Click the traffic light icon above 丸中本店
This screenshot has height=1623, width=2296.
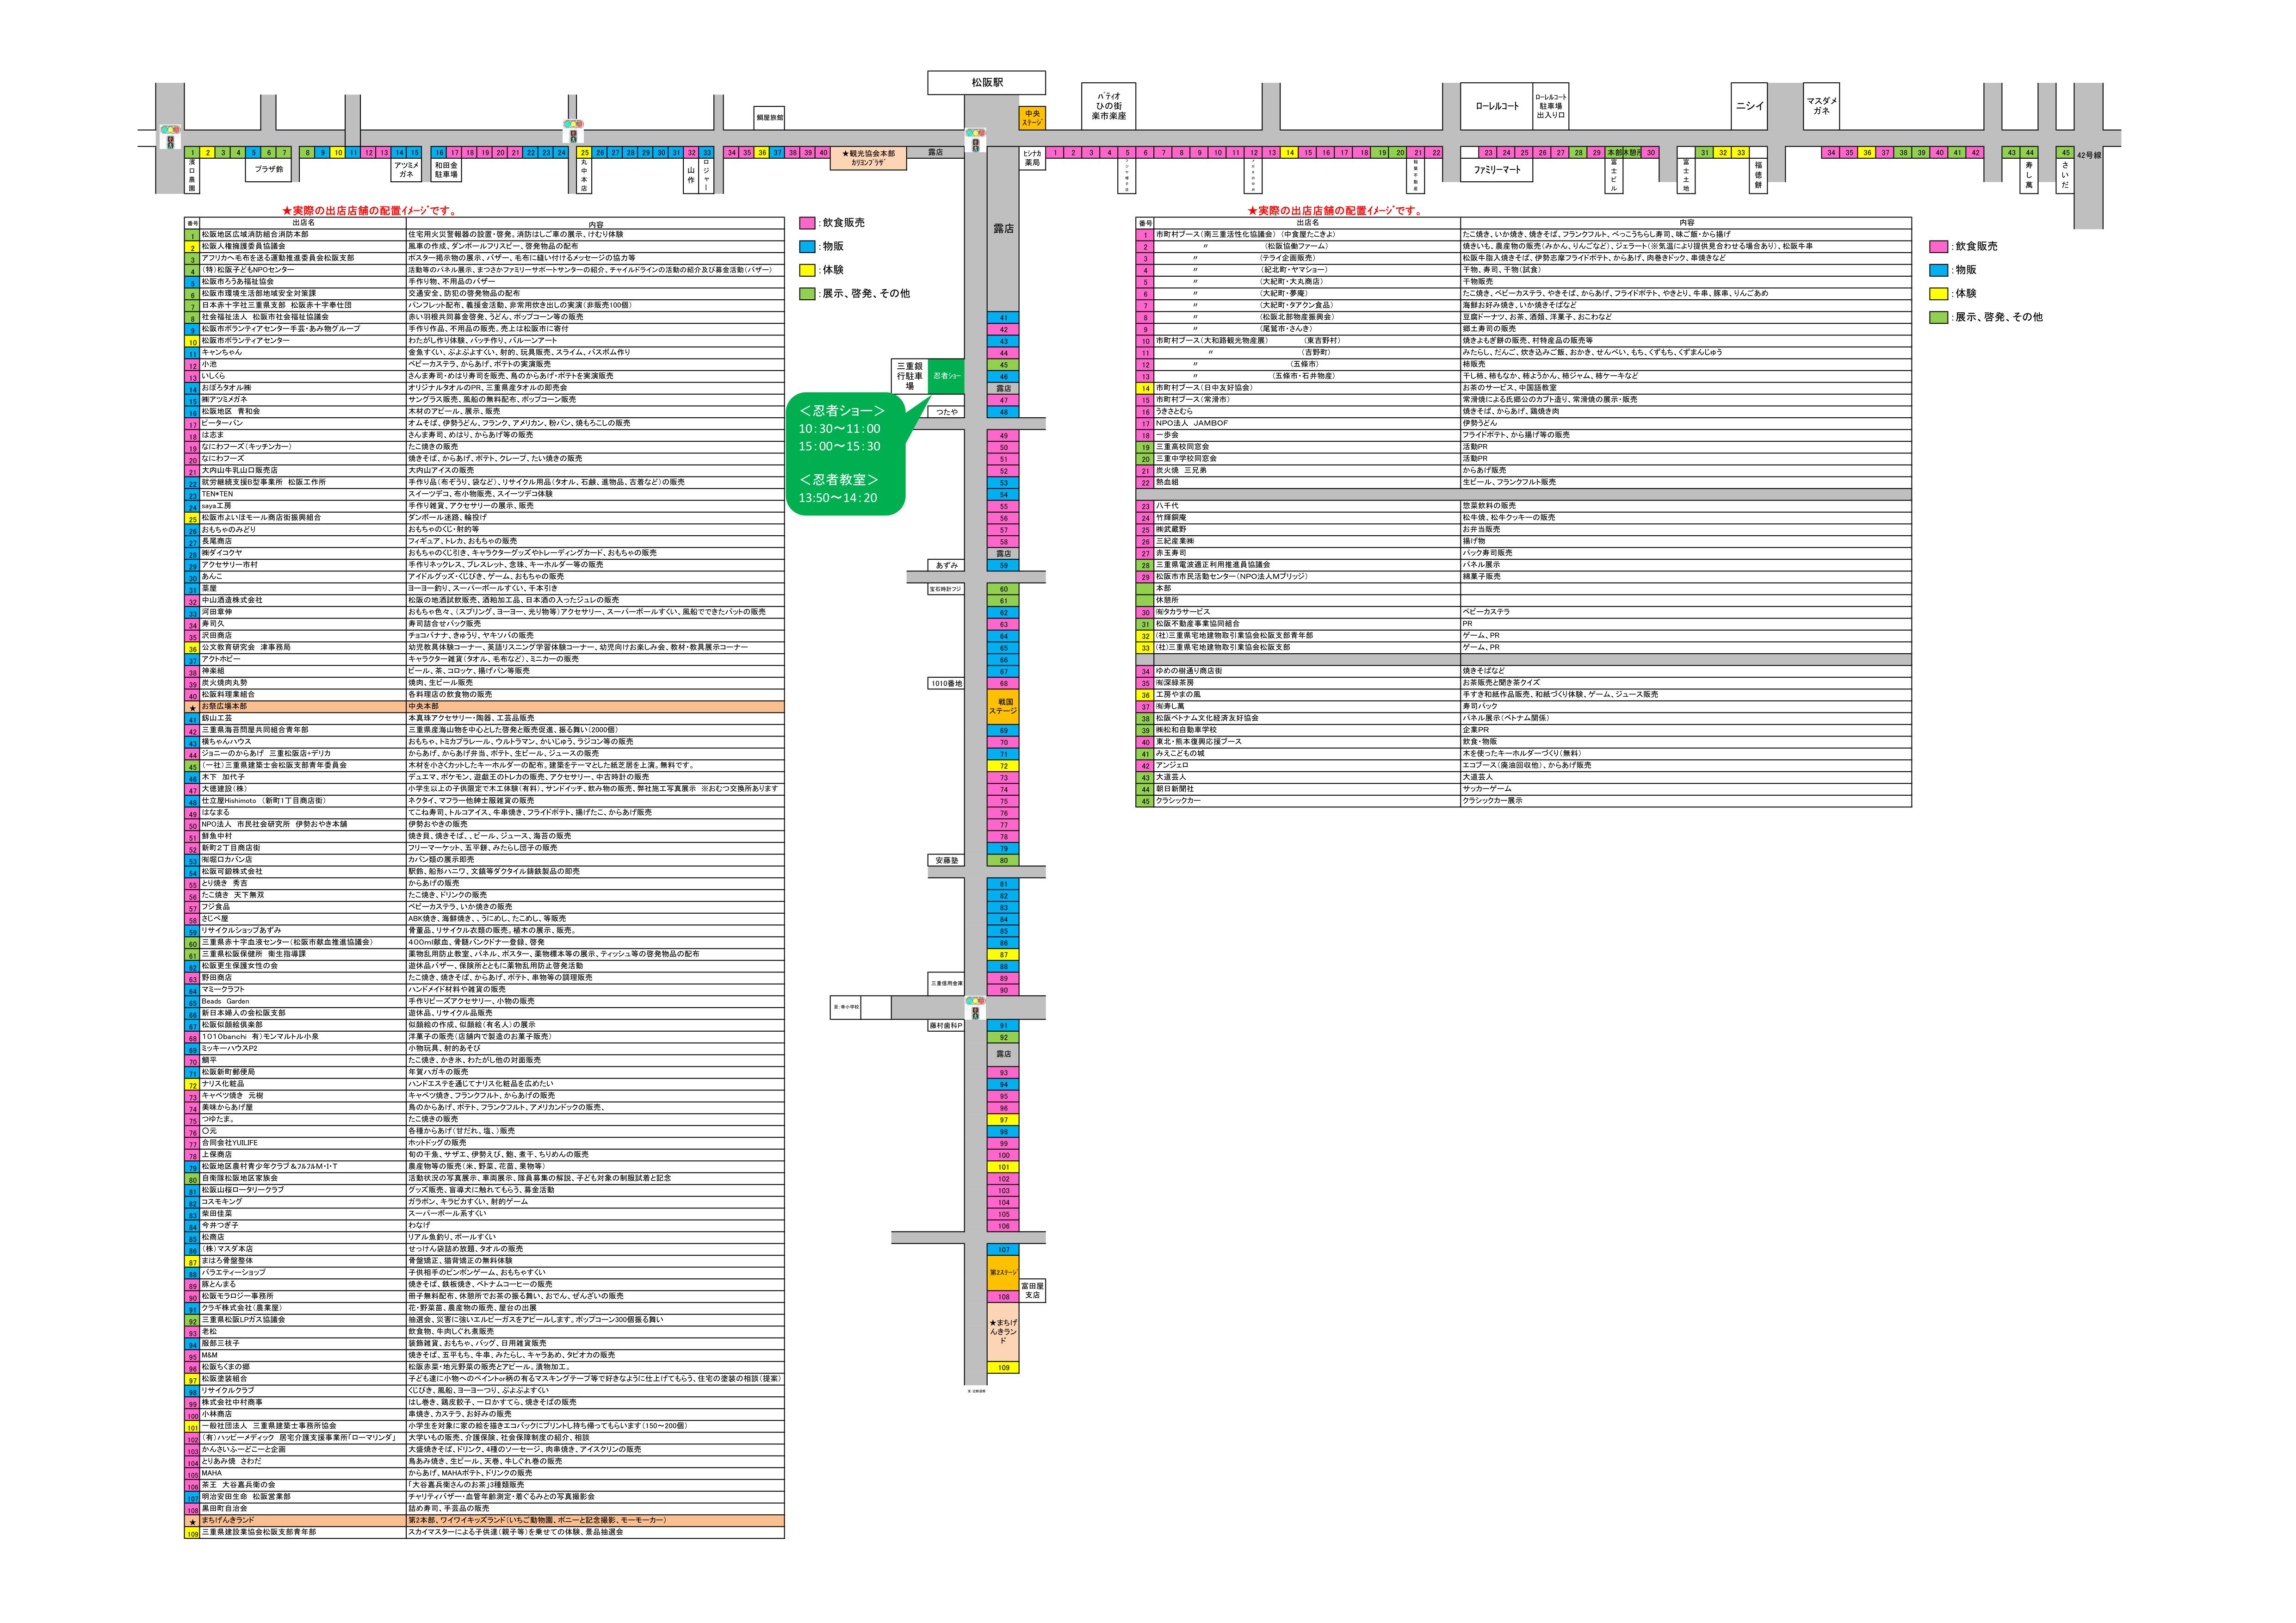tap(574, 131)
